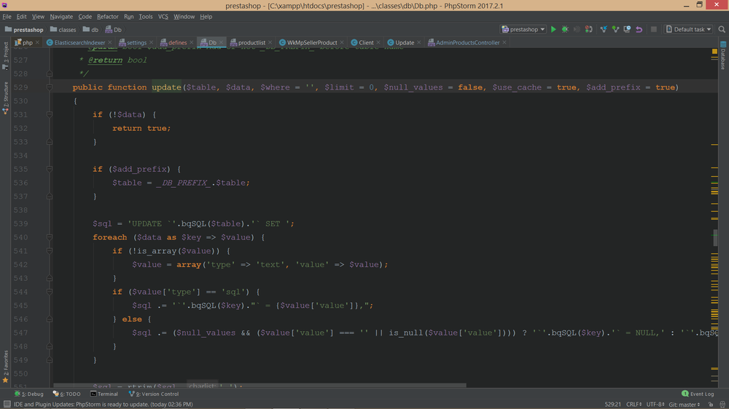Run the prestashop configuration
Viewport: 729px width, 409px height.
[553, 30]
